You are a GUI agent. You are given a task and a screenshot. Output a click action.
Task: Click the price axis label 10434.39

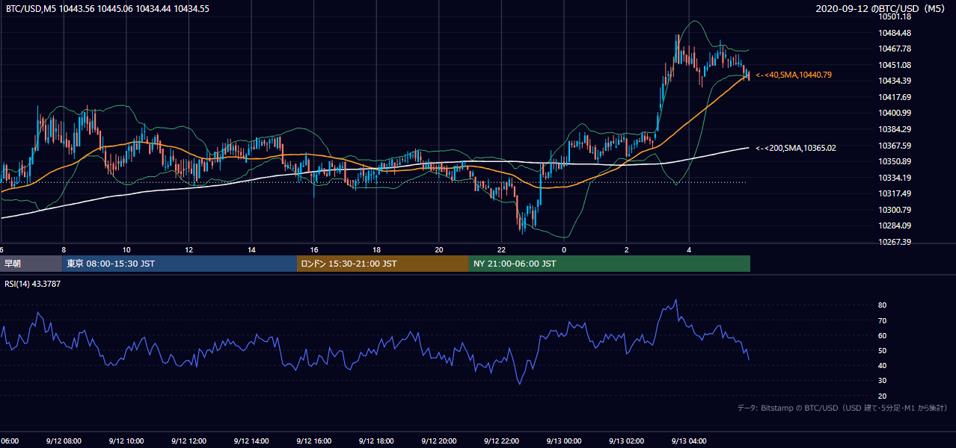click(x=894, y=81)
